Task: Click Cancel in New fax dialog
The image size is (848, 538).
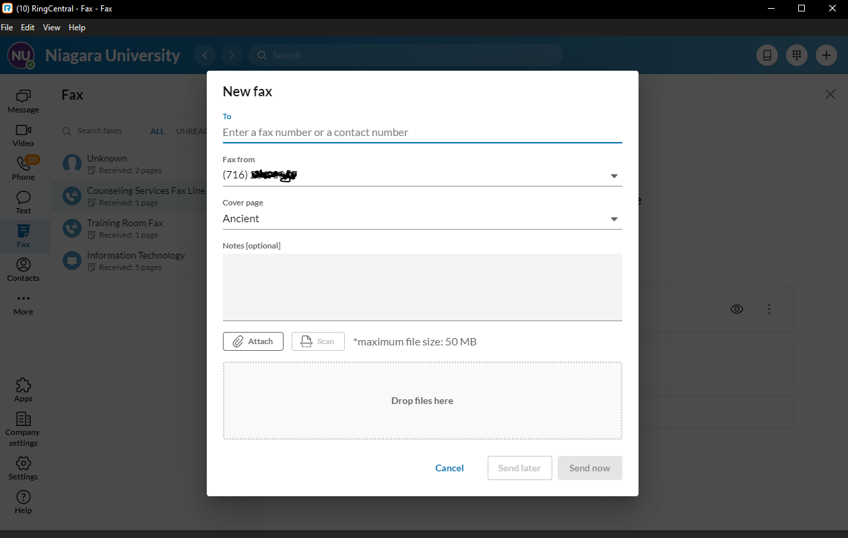Action: click(449, 468)
